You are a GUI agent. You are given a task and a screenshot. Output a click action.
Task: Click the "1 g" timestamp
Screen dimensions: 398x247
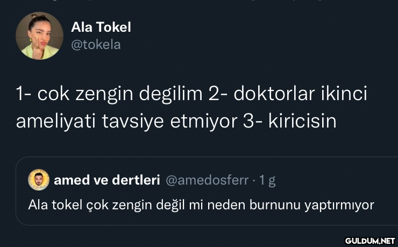click(267, 180)
